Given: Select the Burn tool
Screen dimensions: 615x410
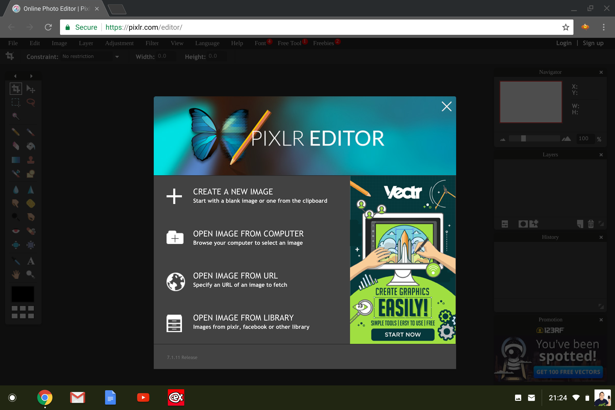Looking at the screenshot, I should pos(31,217).
